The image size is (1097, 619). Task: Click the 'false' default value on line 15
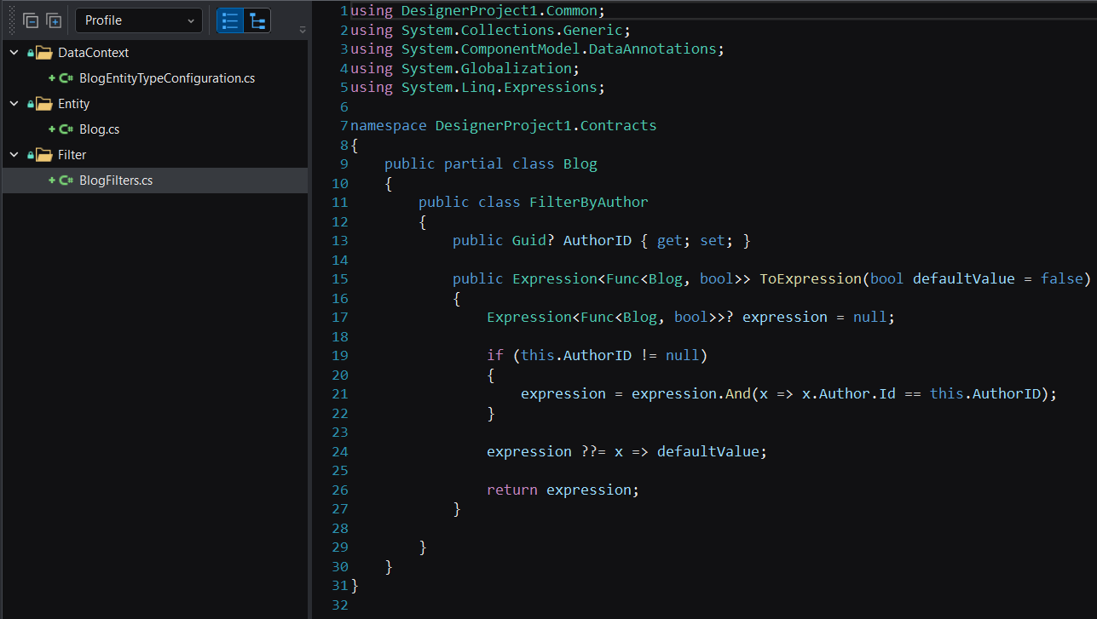[x=1062, y=279]
